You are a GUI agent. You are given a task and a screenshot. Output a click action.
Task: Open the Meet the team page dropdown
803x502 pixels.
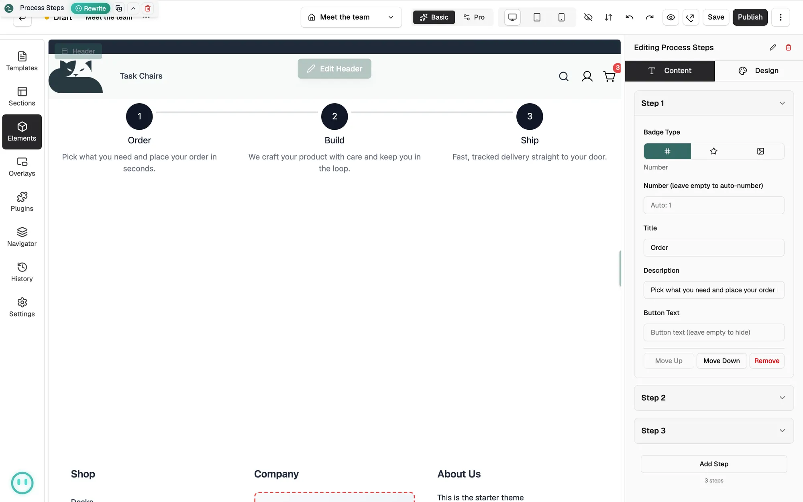pos(351,17)
